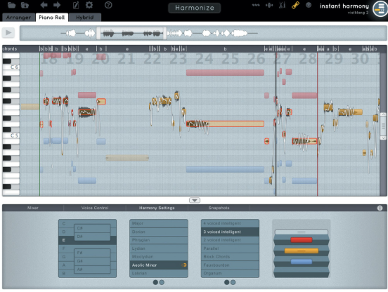Choose the Major scale
Image resolution: width=388 pixels, height=292 pixels.
tap(159, 223)
